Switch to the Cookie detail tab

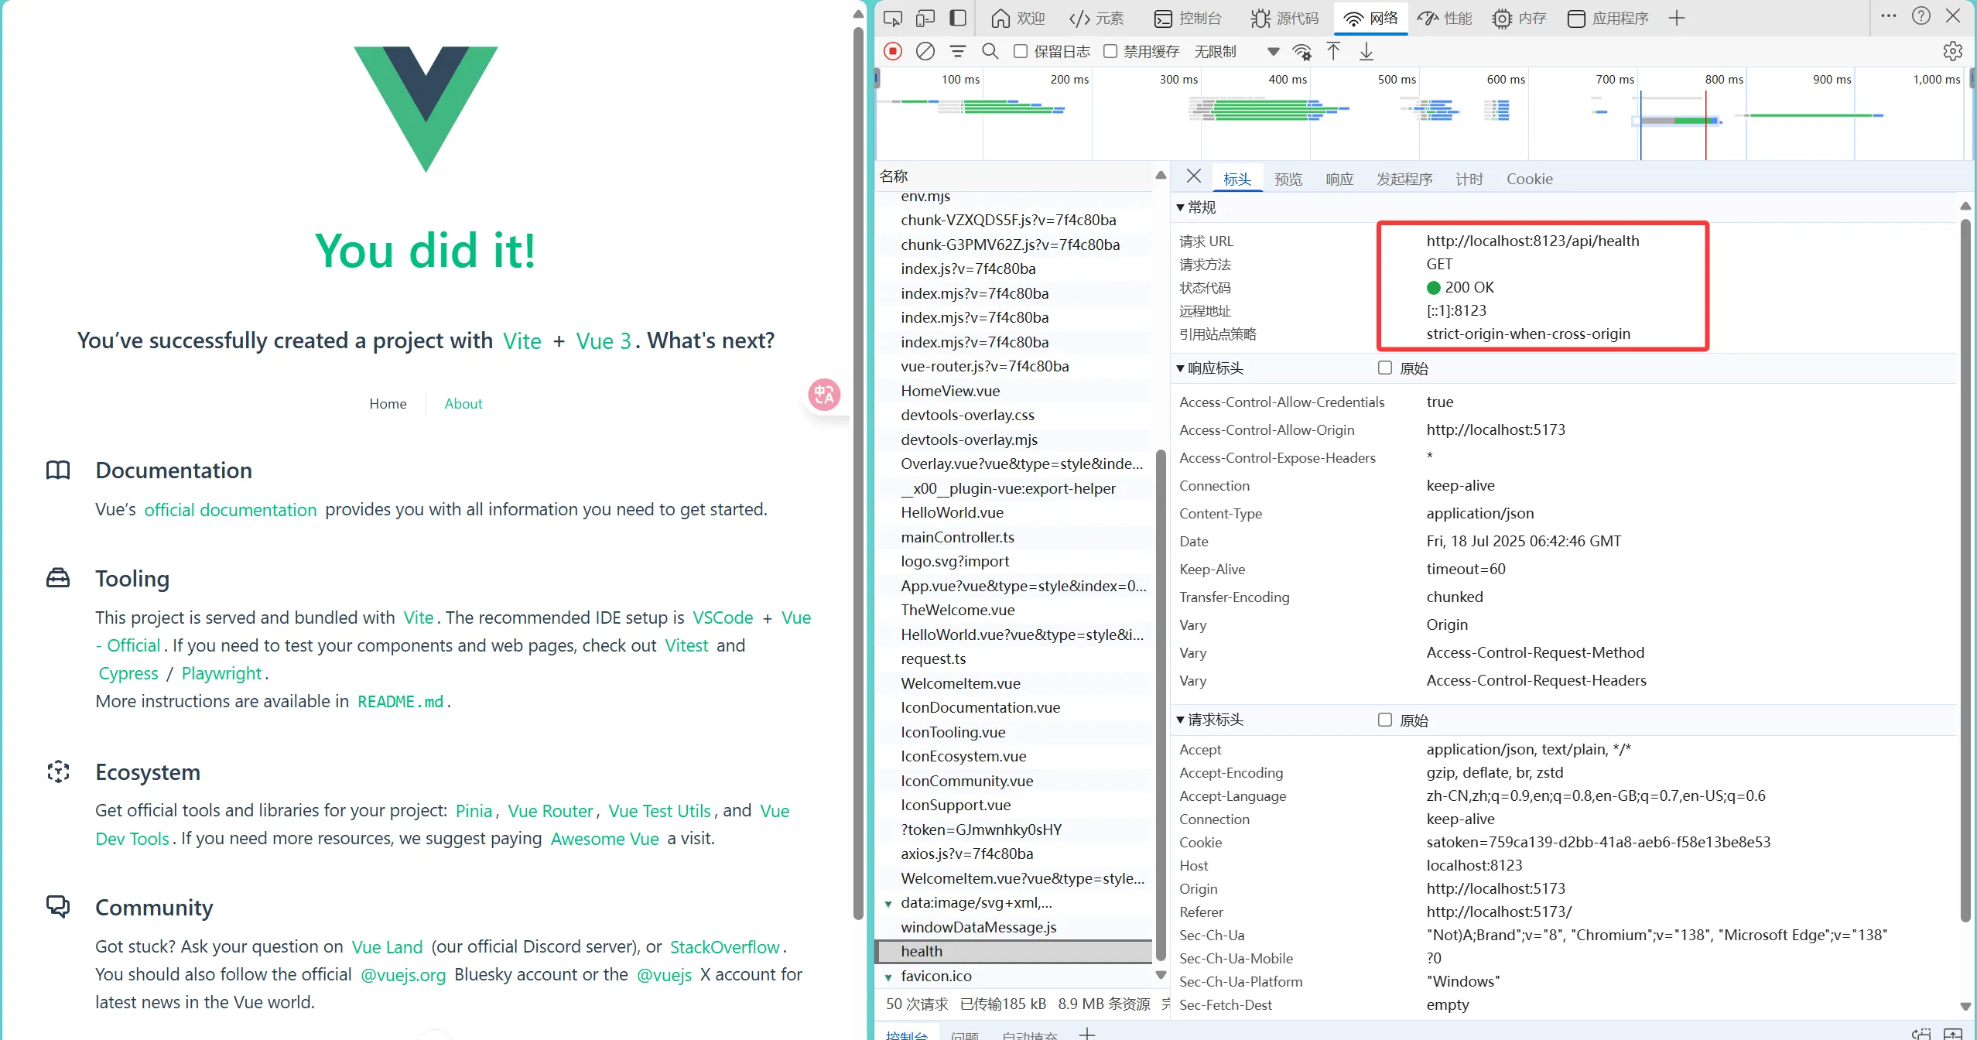click(x=1529, y=179)
